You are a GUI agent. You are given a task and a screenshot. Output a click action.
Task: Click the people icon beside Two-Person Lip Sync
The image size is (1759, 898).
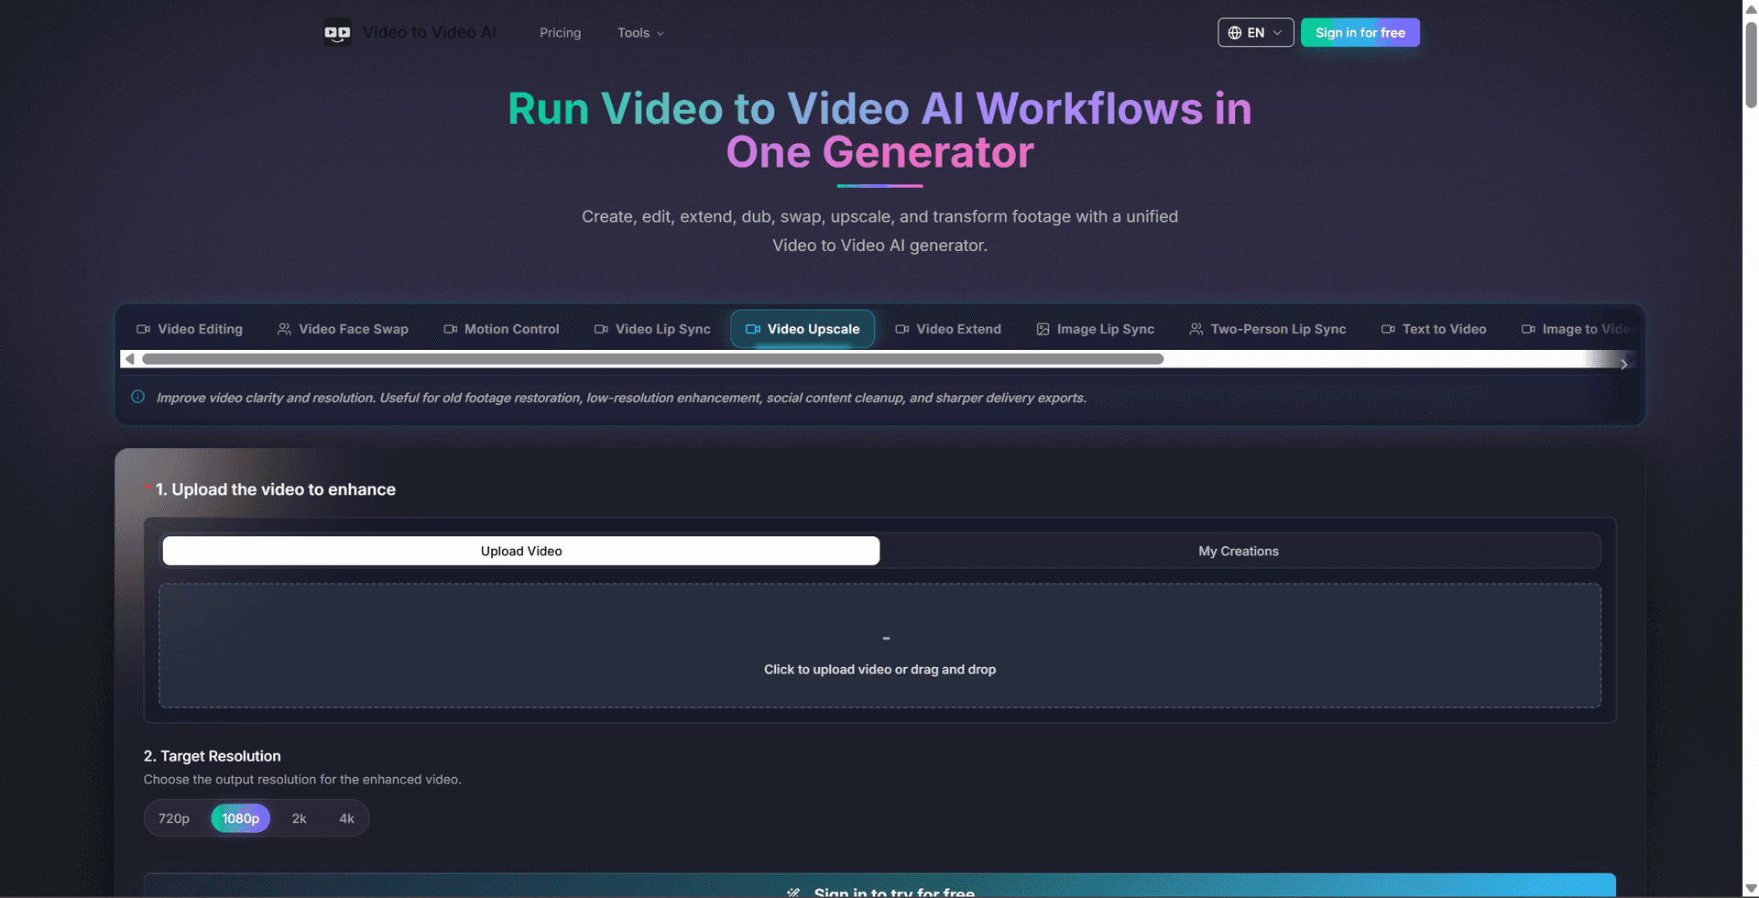pyautogui.click(x=1196, y=329)
